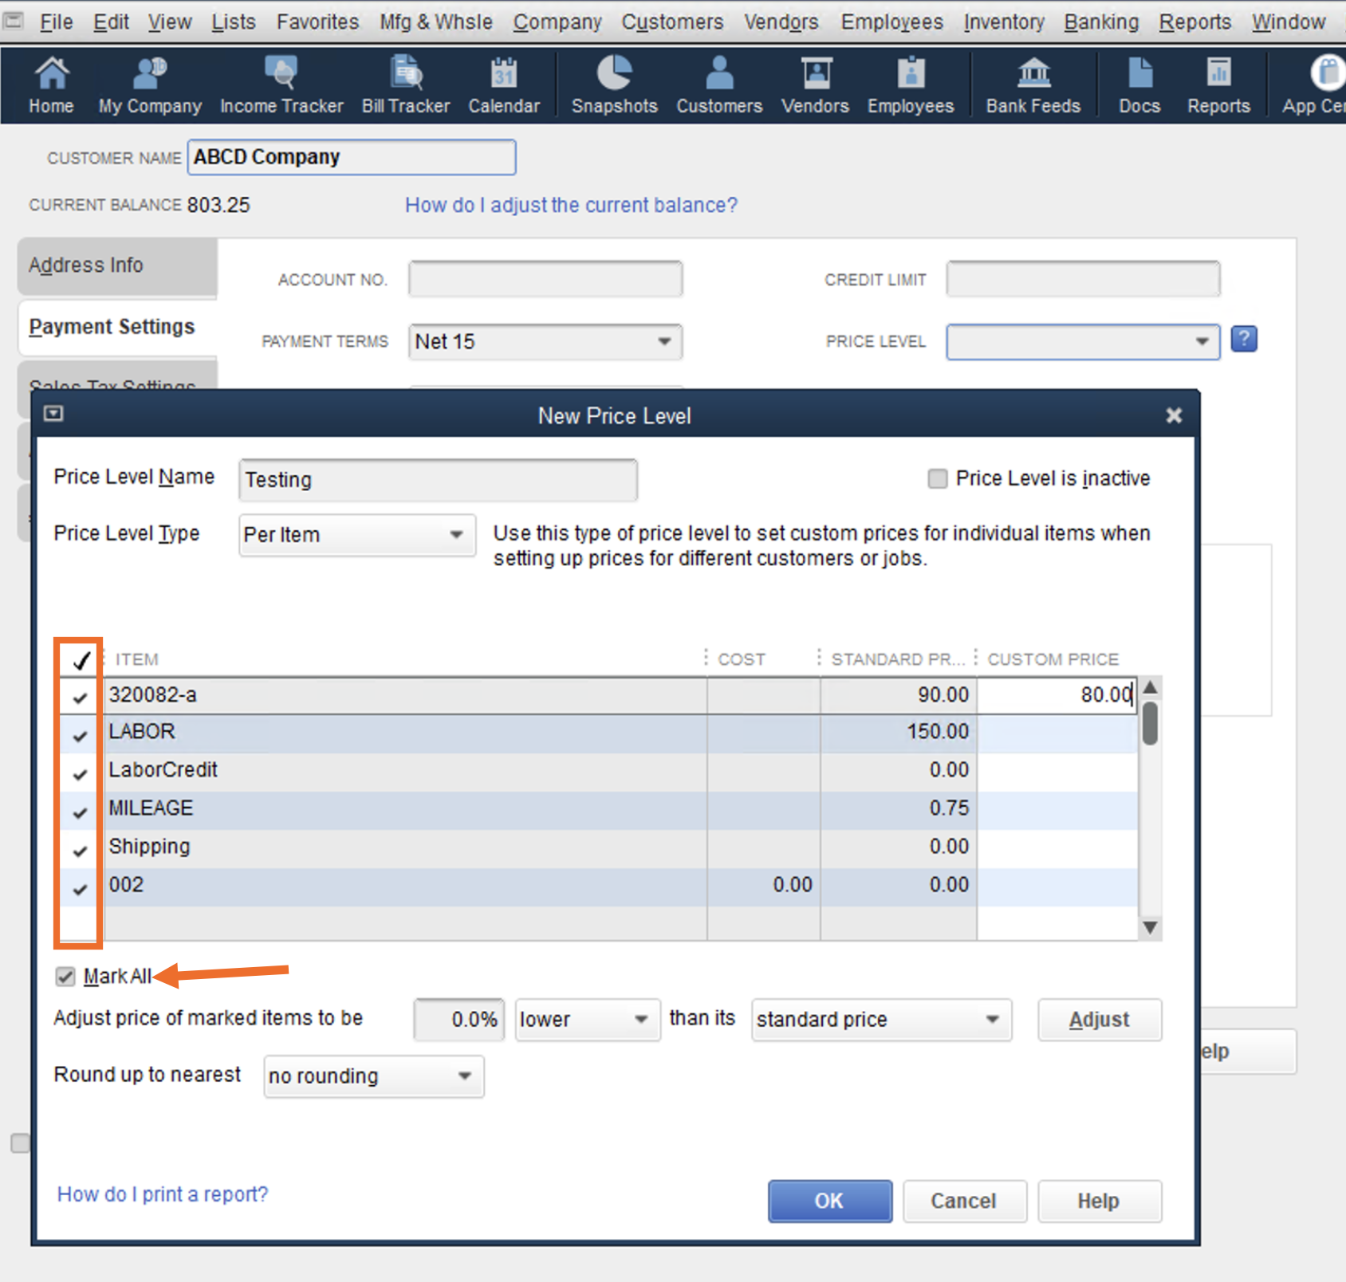Open 'How do I print a report?' link
This screenshot has width=1346, height=1282.
(163, 1194)
